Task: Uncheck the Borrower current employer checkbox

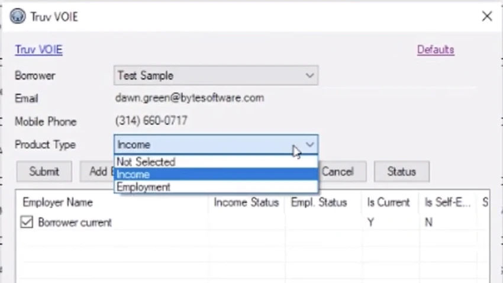Action: click(x=27, y=222)
